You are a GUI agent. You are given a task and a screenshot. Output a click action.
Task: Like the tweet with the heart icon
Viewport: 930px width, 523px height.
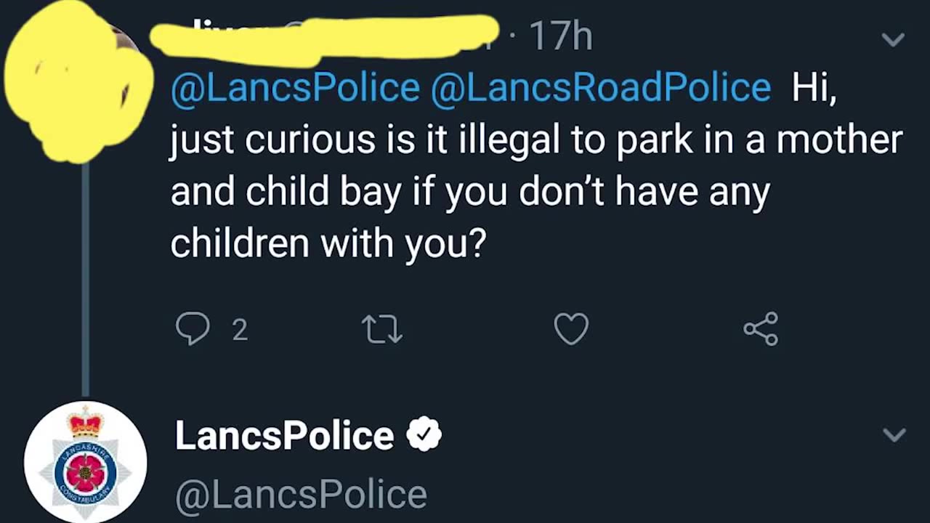(x=571, y=330)
